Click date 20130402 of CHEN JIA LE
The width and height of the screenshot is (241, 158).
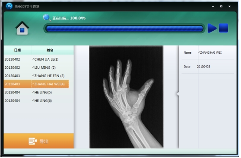tap(12, 59)
